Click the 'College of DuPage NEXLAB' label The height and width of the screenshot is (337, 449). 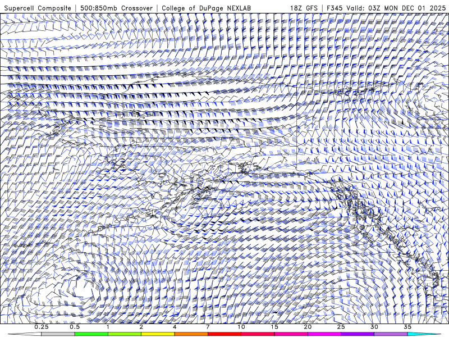(x=206, y=8)
